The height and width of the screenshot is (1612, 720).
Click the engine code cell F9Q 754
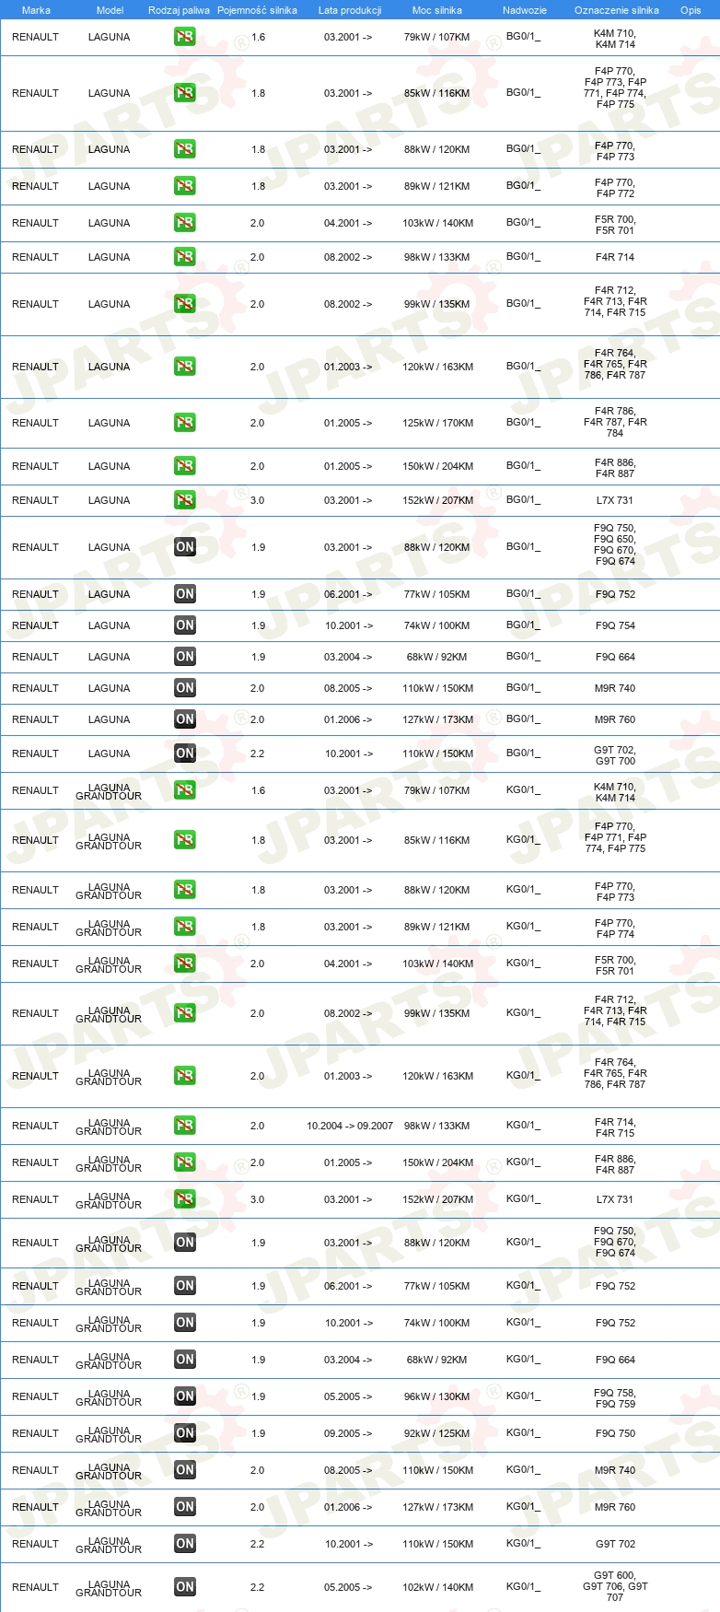[x=615, y=625]
